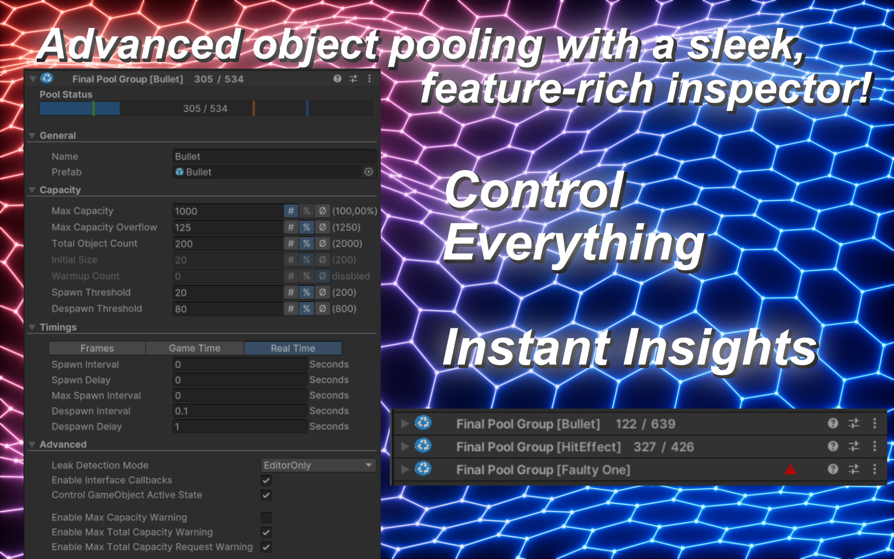Image resolution: width=894 pixels, height=559 pixels.
Task: Disable Total Object Count with Ø button
Action: [322, 244]
